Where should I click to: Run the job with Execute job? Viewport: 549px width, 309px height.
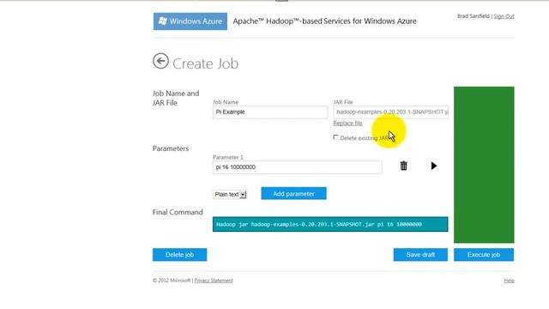pos(484,255)
